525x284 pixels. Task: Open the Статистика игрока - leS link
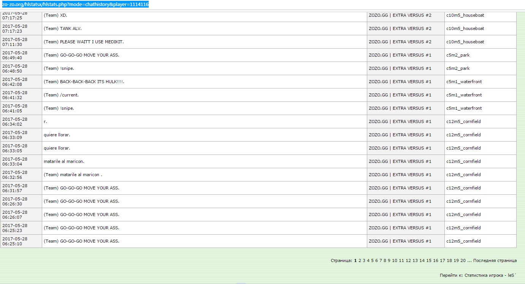tap(490, 275)
